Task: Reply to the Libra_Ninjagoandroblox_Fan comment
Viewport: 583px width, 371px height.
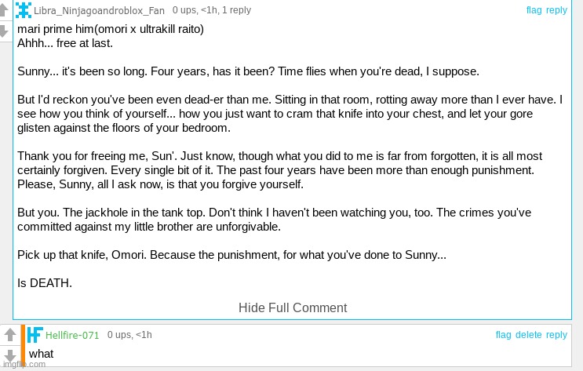Action: point(556,10)
